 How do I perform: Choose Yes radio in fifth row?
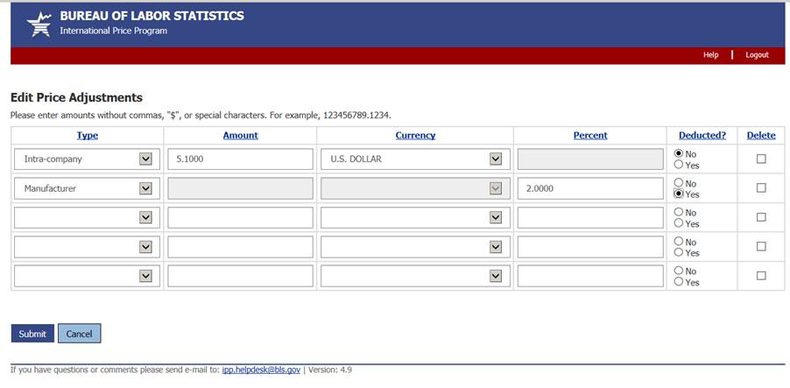[679, 281]
